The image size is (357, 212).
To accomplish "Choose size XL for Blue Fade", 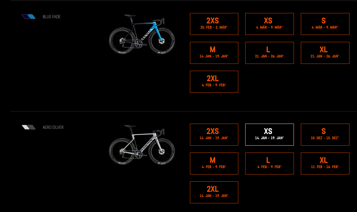I will coord(325,53).
